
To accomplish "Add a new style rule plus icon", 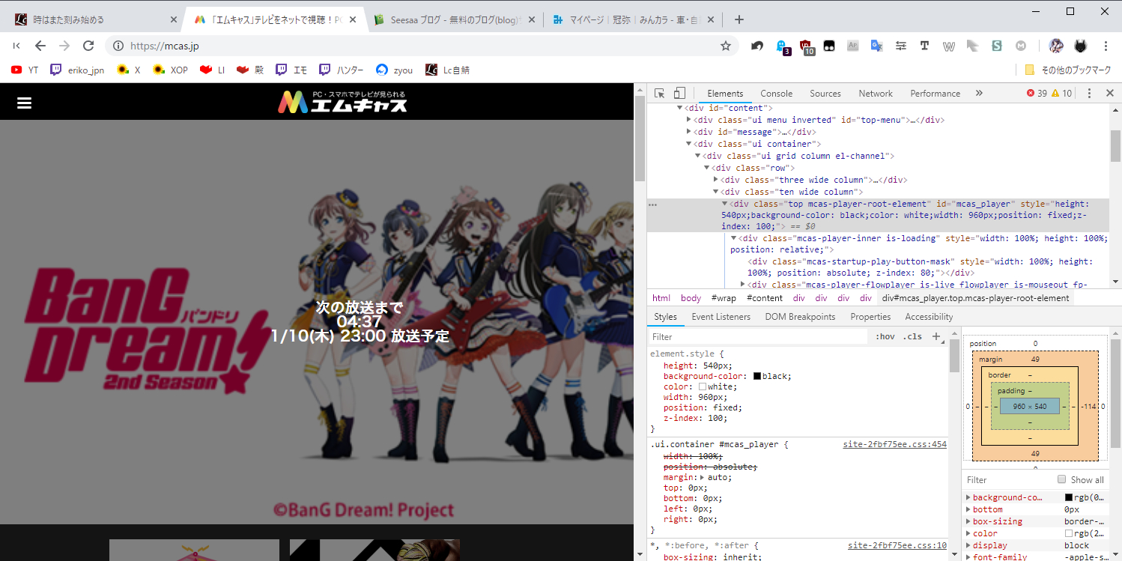I will pyautogui.click(x=936, y=337).
